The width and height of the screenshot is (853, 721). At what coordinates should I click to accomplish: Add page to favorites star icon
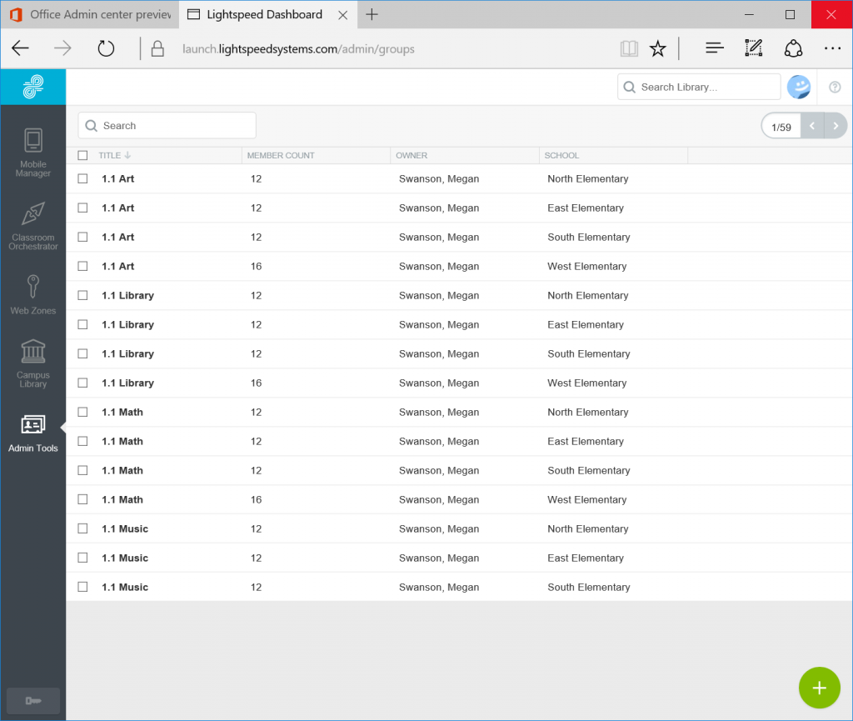(x=658, y=48)
